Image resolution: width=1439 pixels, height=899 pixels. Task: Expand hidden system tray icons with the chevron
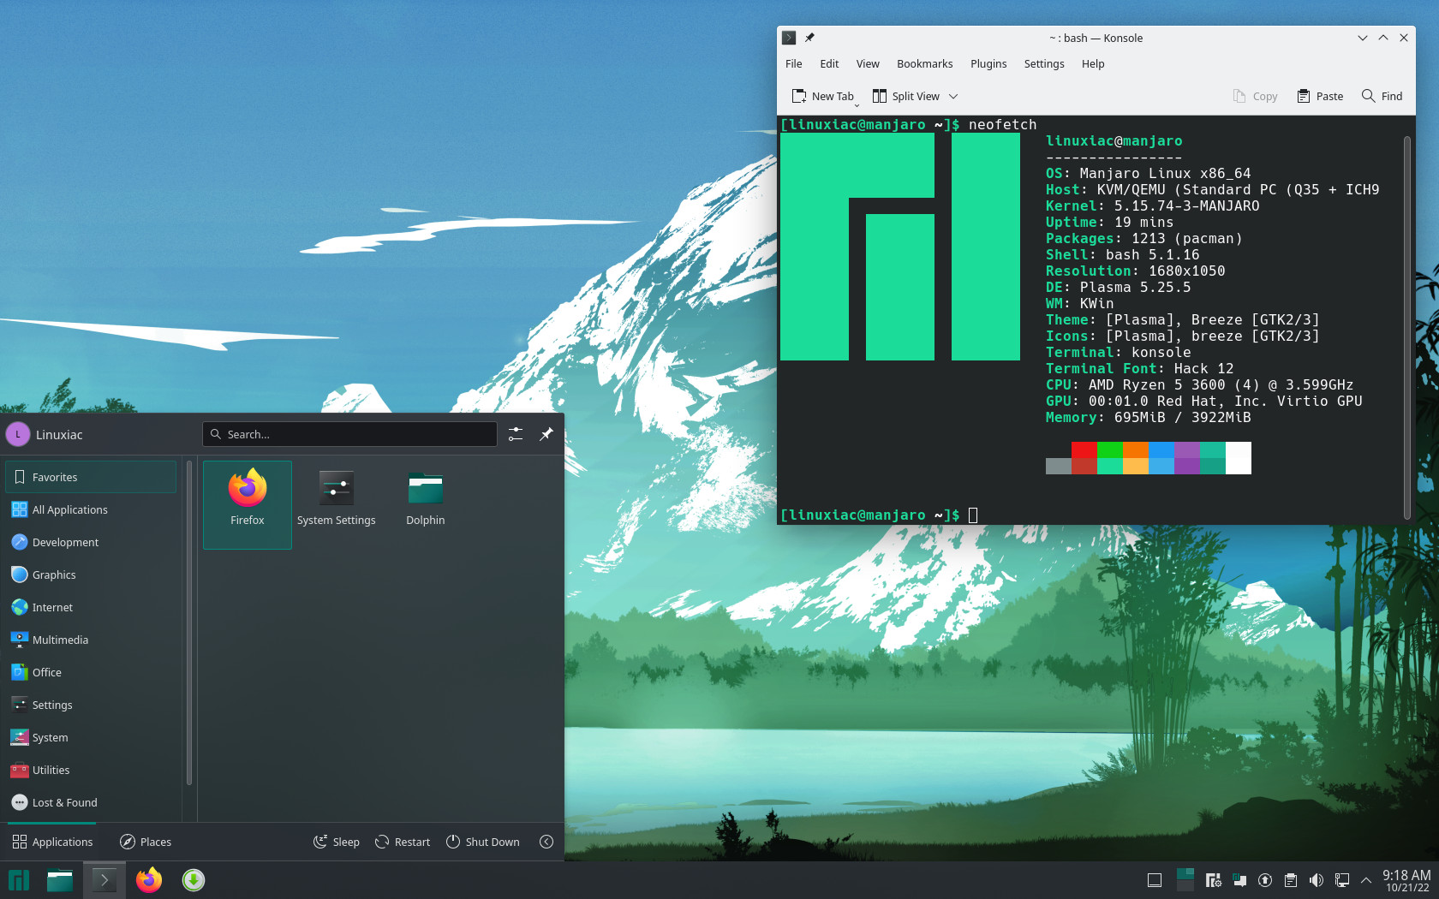pyautogui.click(x=1366, y=879)
